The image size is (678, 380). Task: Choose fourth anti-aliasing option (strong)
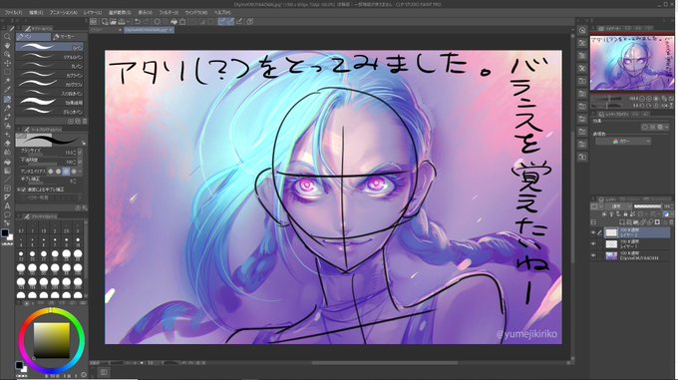(74, 172)
